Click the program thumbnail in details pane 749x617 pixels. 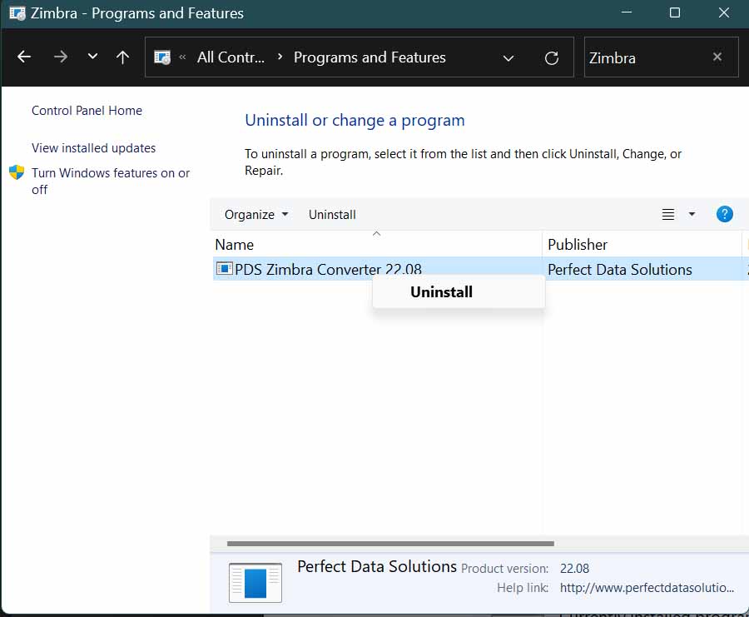[x=255, y=582]
